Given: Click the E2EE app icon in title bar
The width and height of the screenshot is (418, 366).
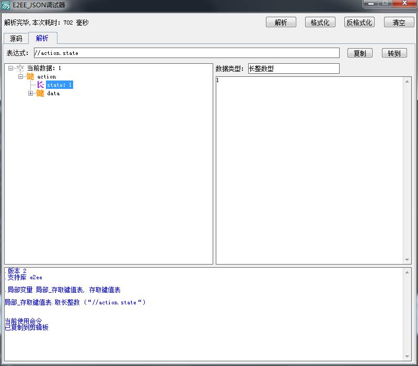Looking at the screenshot, I should pyautogui.click(x=5, y=5).
